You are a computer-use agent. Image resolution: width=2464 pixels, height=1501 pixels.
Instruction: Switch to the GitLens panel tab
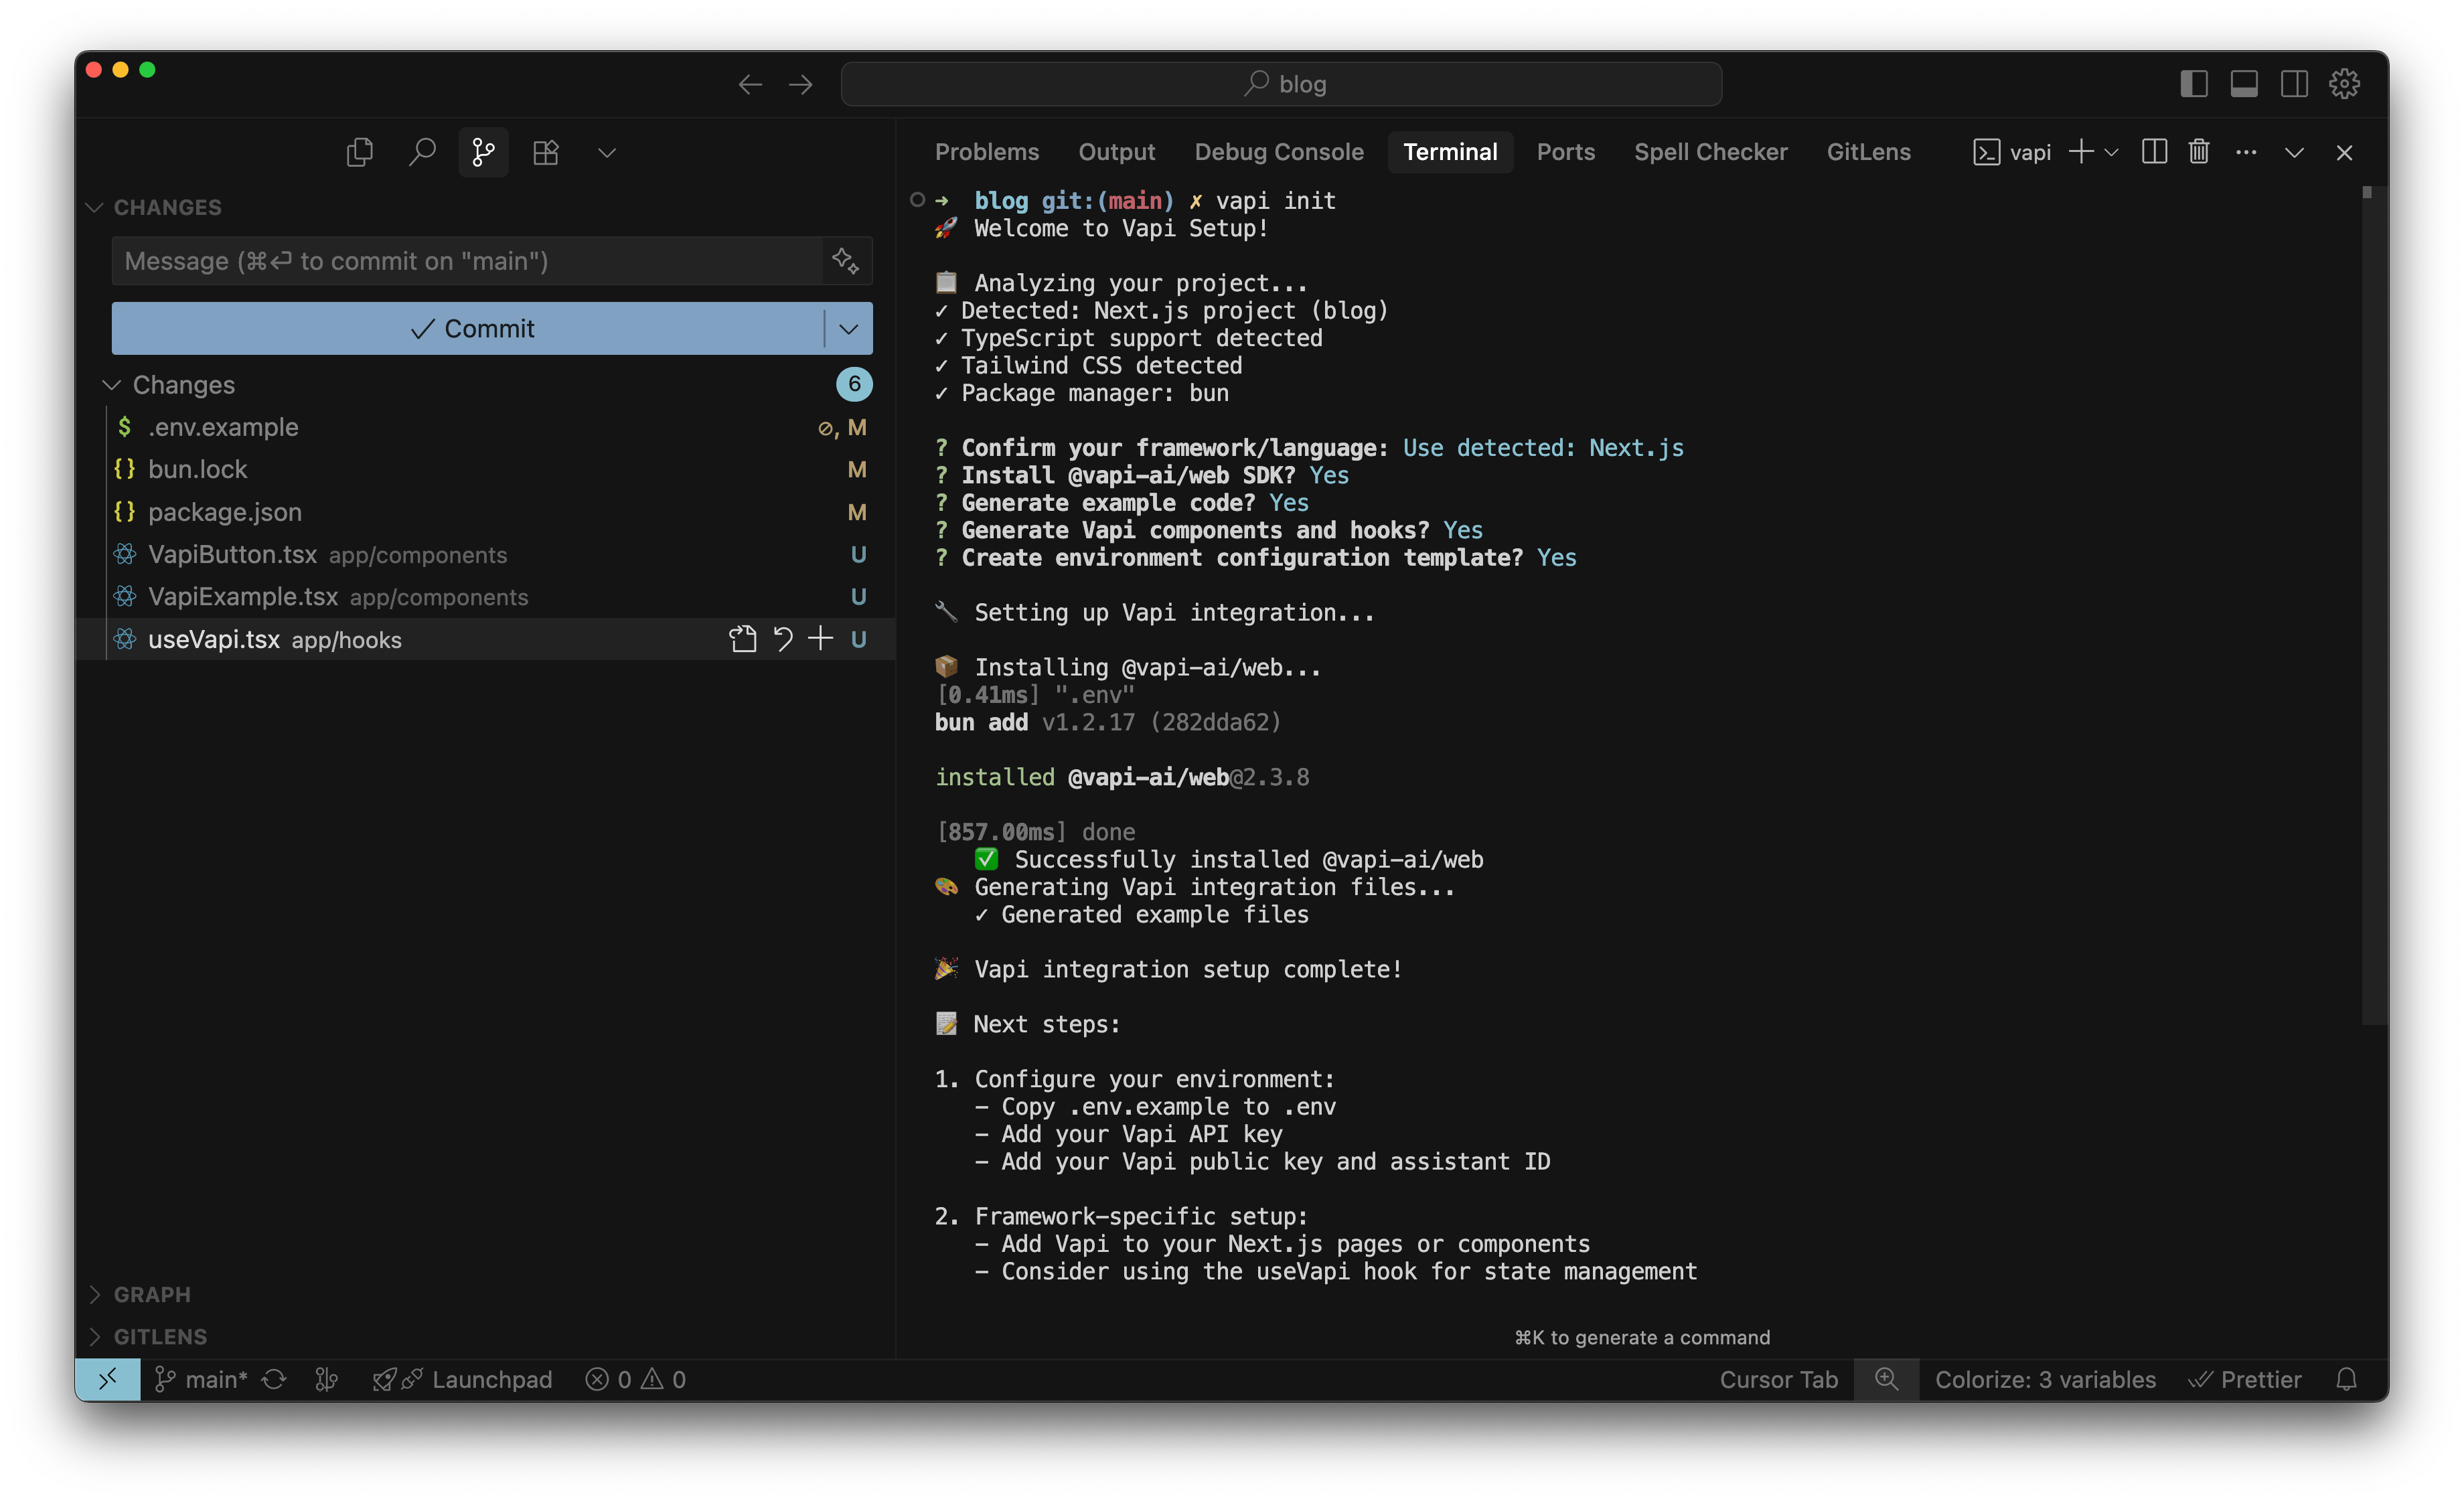click(1868, 152)
